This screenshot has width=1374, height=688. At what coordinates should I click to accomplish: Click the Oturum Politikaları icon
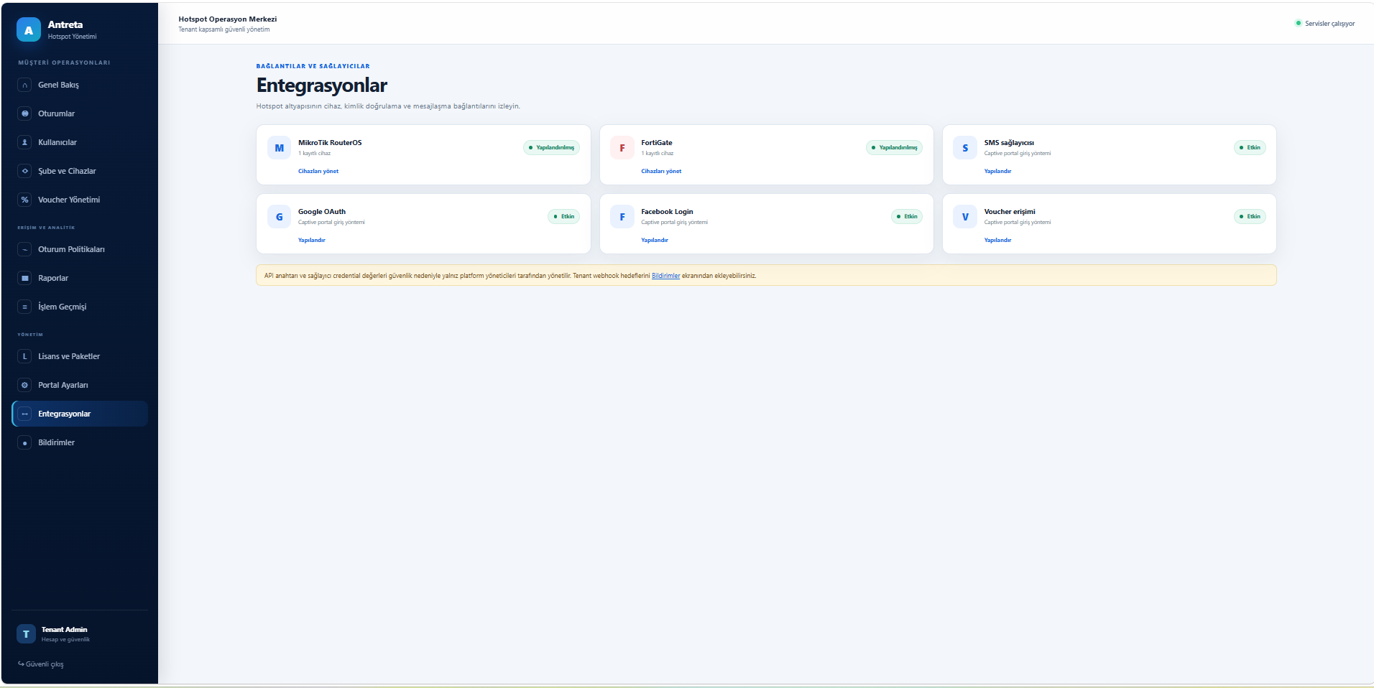coord(25,249)
